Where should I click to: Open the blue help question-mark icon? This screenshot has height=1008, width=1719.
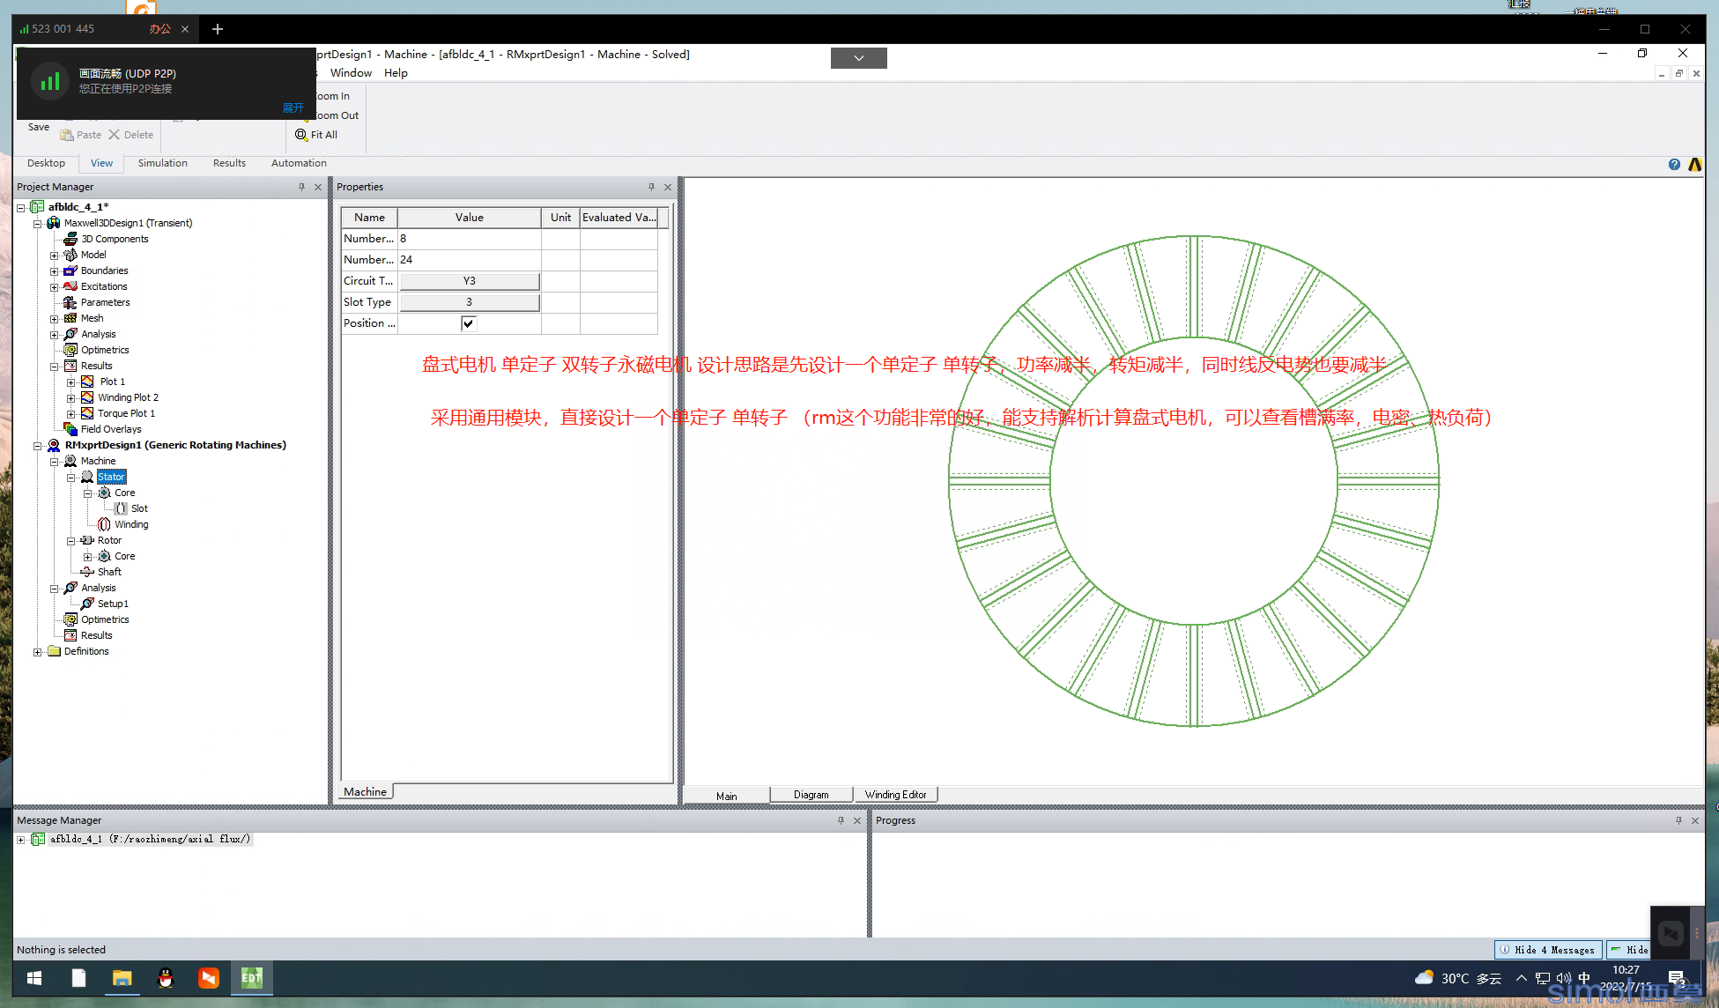pyautogui.click(x=1674, y=164)
